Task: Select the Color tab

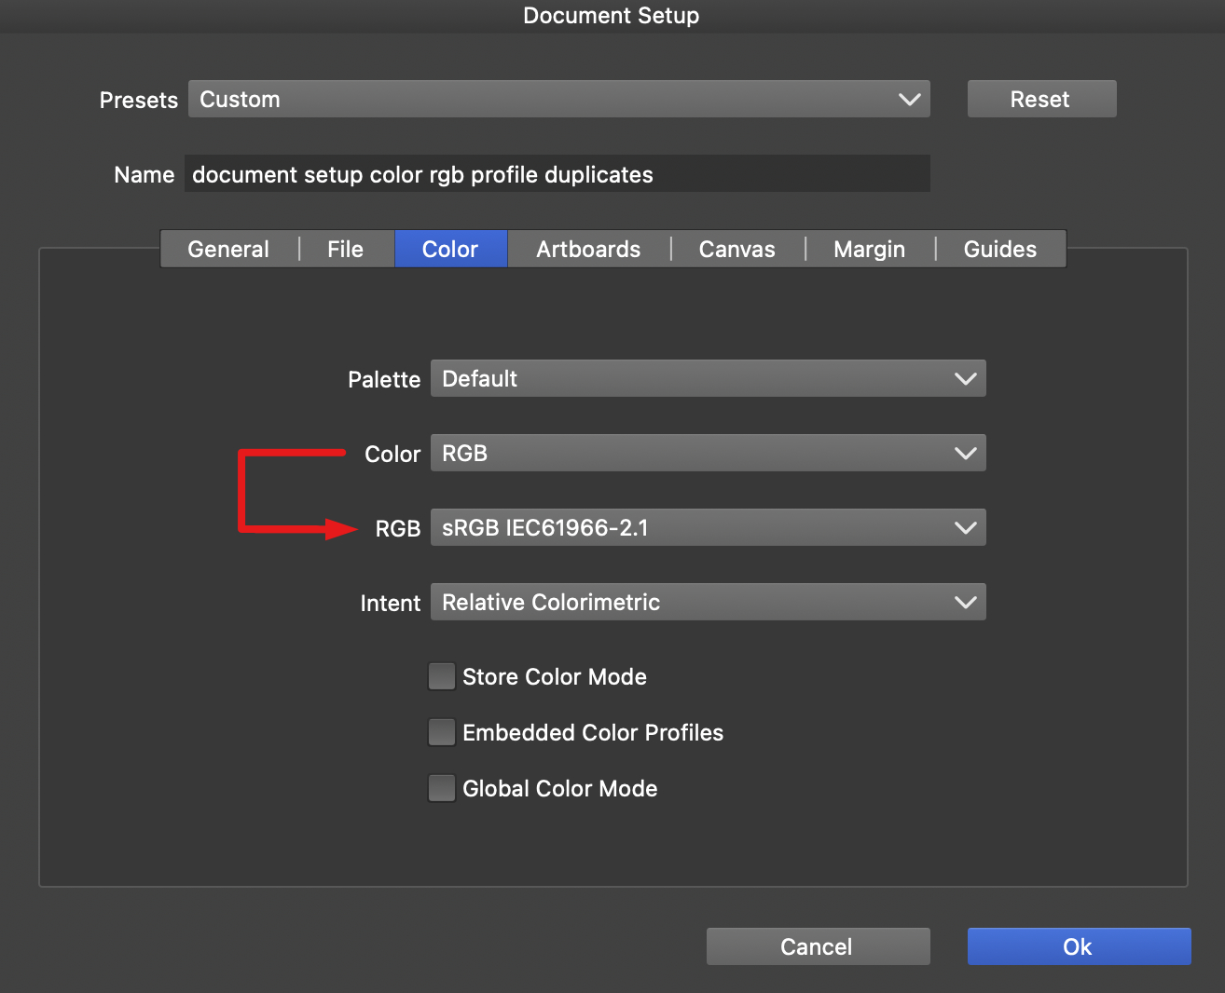Action: [450, 249]
